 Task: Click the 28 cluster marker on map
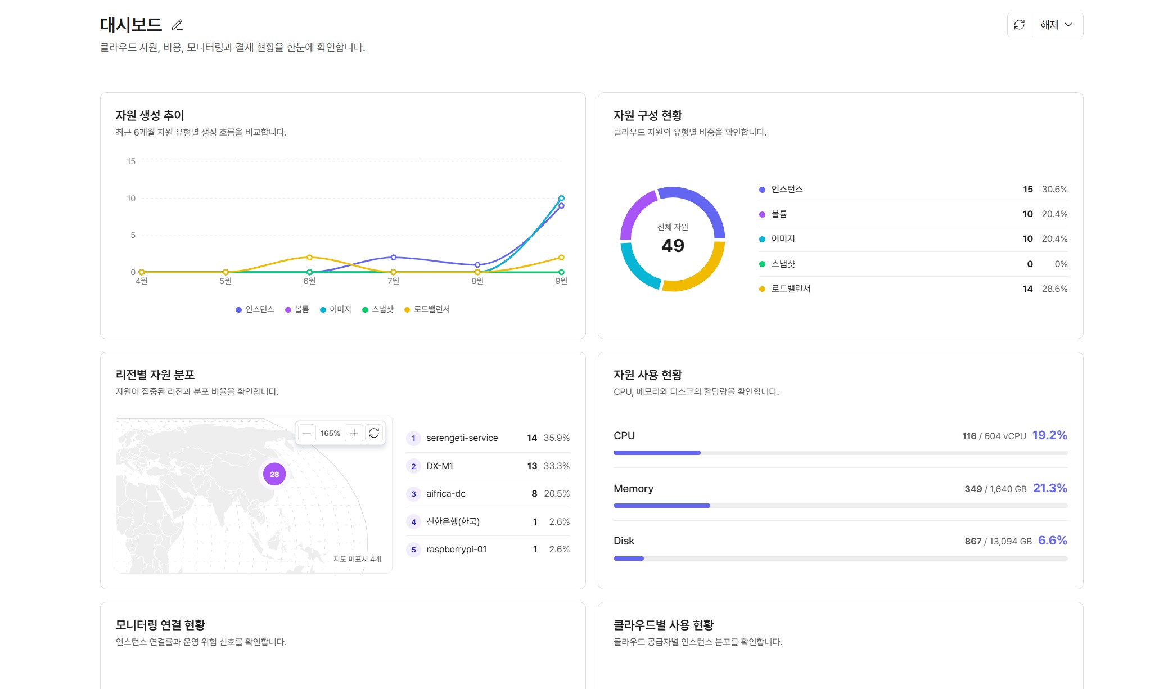coord(274,474)
